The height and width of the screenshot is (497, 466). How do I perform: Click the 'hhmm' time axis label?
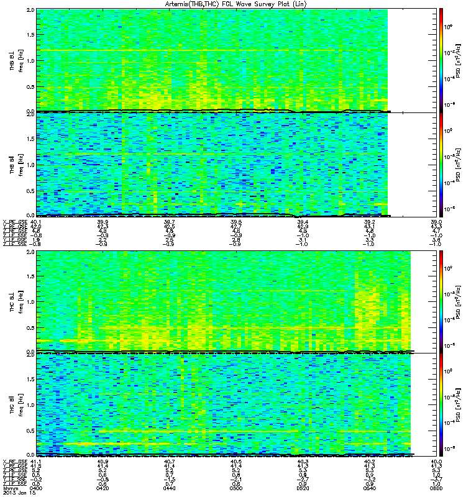[x=10, y=488]
